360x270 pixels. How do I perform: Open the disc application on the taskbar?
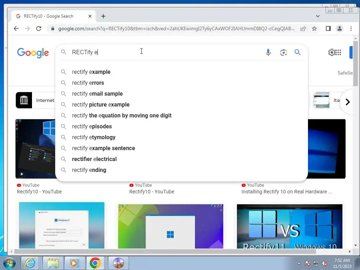(118, 263)
